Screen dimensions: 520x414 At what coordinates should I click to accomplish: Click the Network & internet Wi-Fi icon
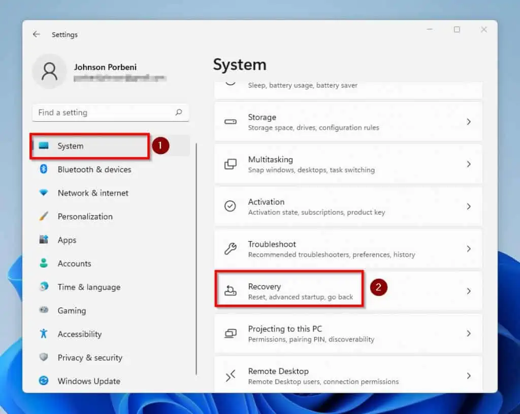coord(44,193)
